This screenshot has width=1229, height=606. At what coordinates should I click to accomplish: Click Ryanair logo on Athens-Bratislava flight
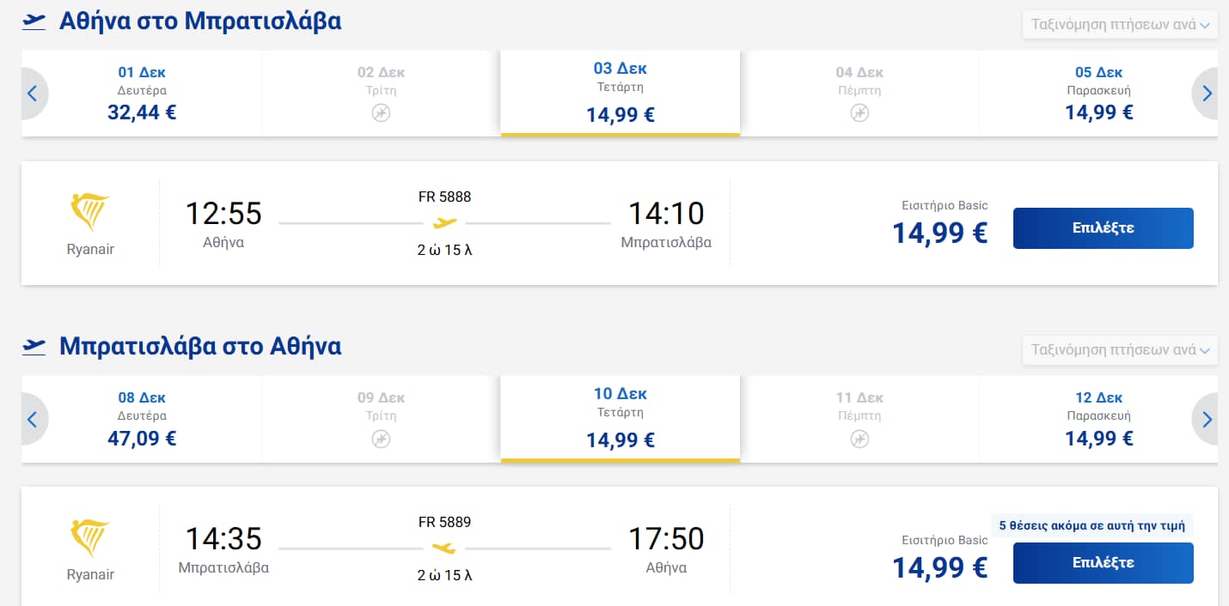(x=89, y=213)
